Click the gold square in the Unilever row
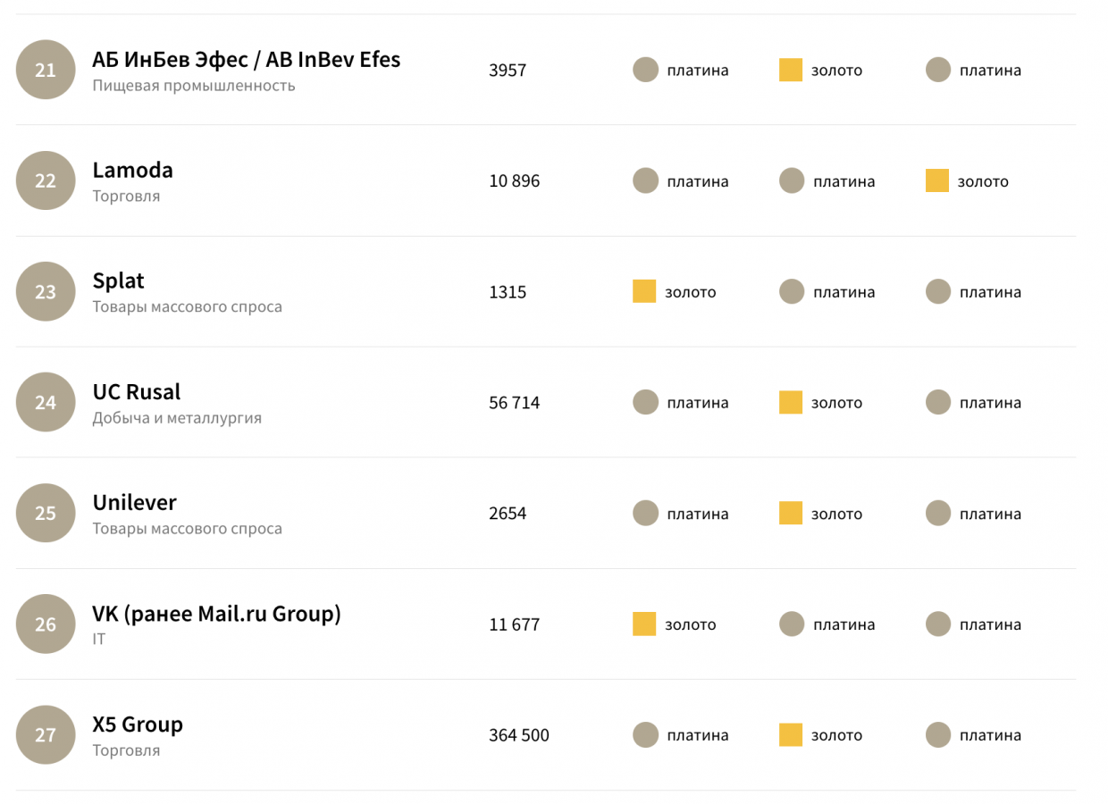The width and height of the screenshot is (1108, 804). pos(791,513)
